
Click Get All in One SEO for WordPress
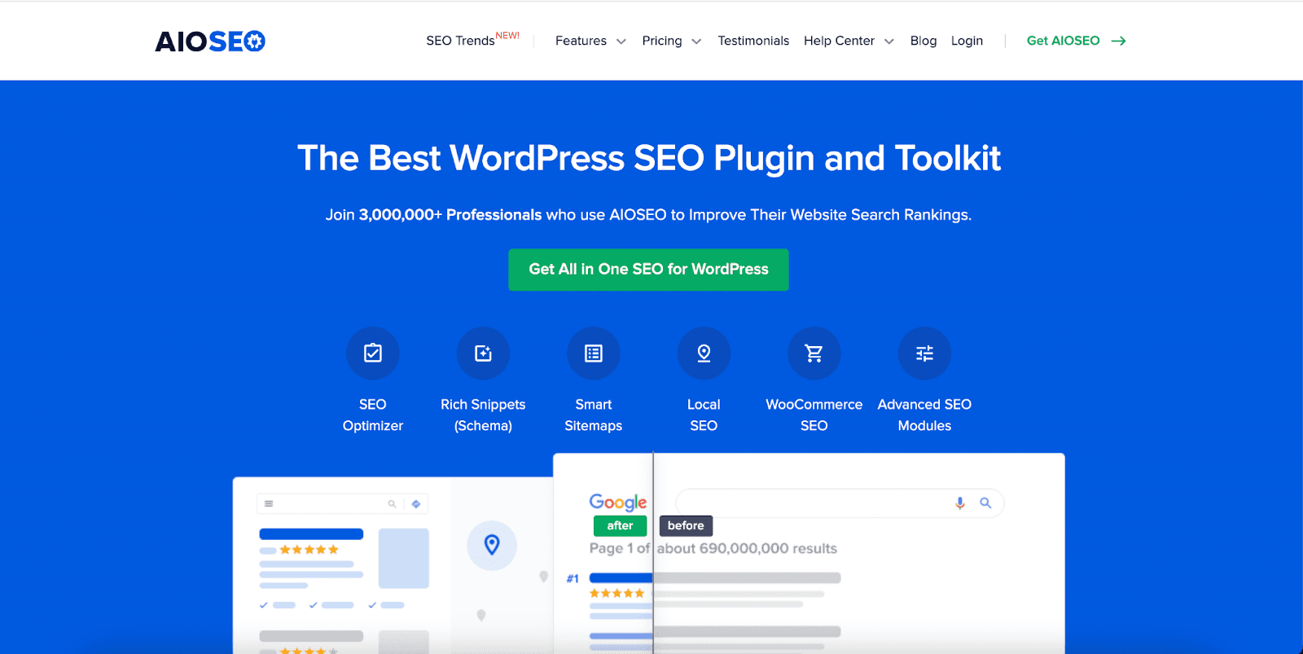(x=648, y=270)
